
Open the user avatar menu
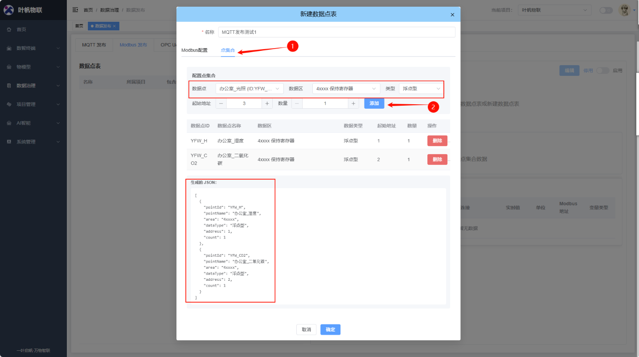point(624,10)
